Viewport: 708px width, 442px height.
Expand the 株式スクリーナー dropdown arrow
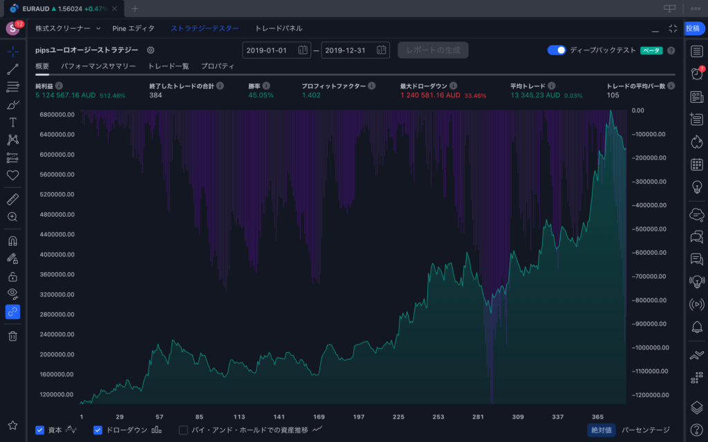point(98,28)
